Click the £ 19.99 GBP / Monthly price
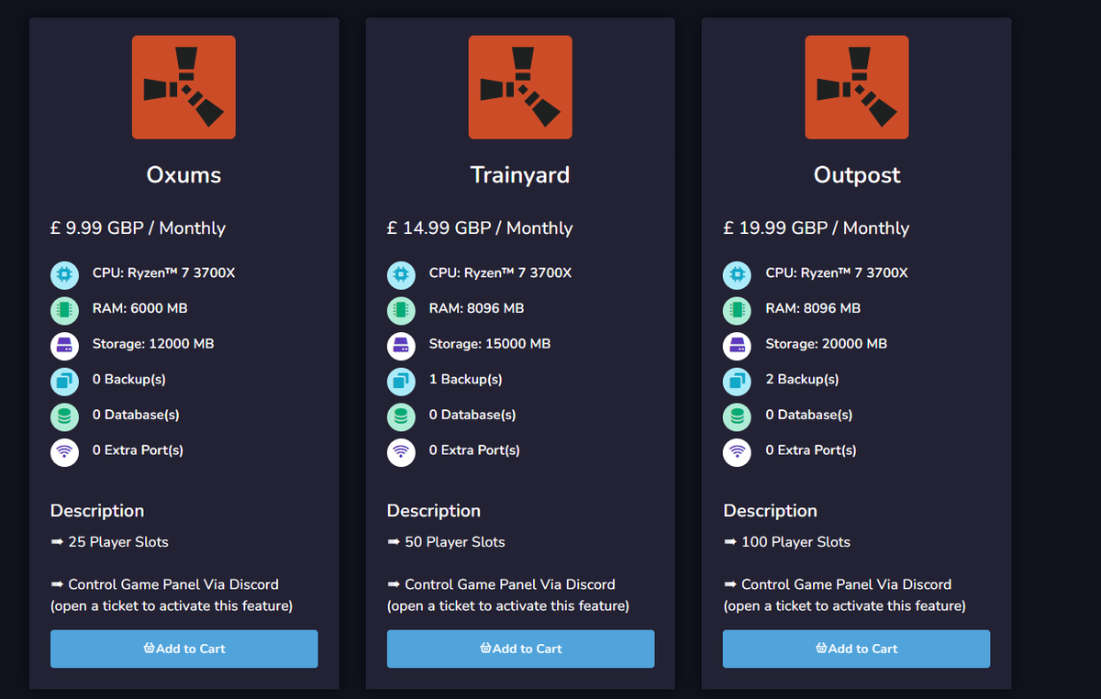The image size is (1101, 699). point(817,228)
